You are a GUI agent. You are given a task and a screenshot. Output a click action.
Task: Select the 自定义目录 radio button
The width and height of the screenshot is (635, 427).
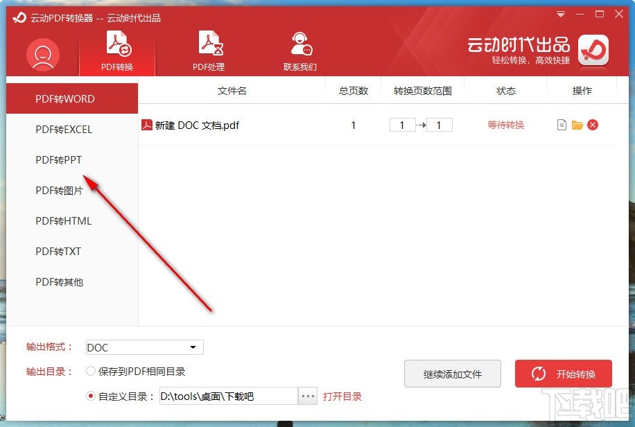[x=91, y=395]
